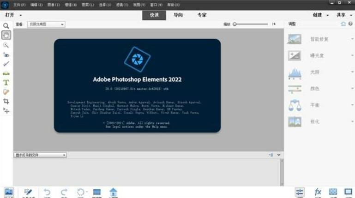This screenshot has width=355, height=198.
Task: Open the dropdown arrow next to 打开
Action: (x=21, y=15)
